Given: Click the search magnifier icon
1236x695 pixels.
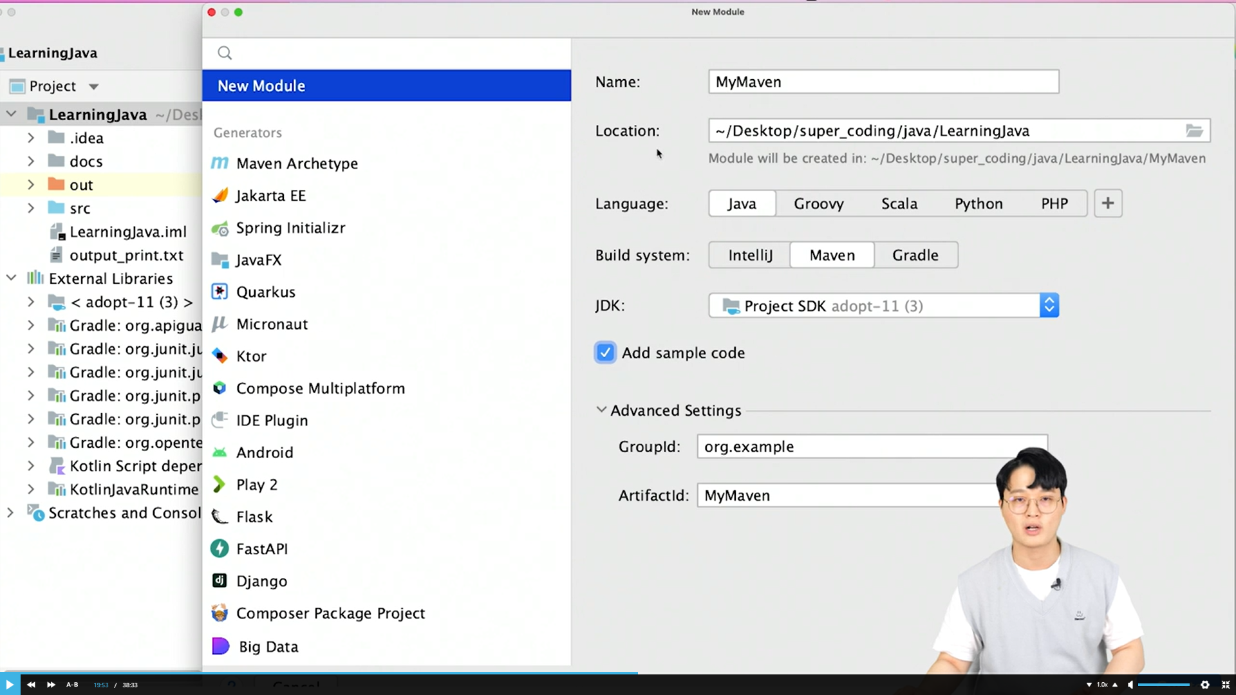Looking at the screenshot, I should tap(225, 53).
